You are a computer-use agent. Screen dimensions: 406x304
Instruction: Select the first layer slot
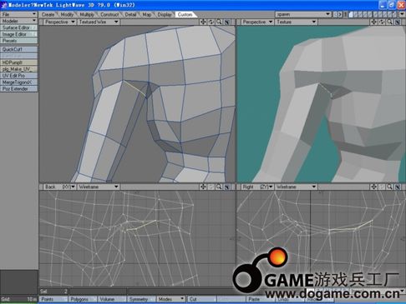click(x=351, y=14)
